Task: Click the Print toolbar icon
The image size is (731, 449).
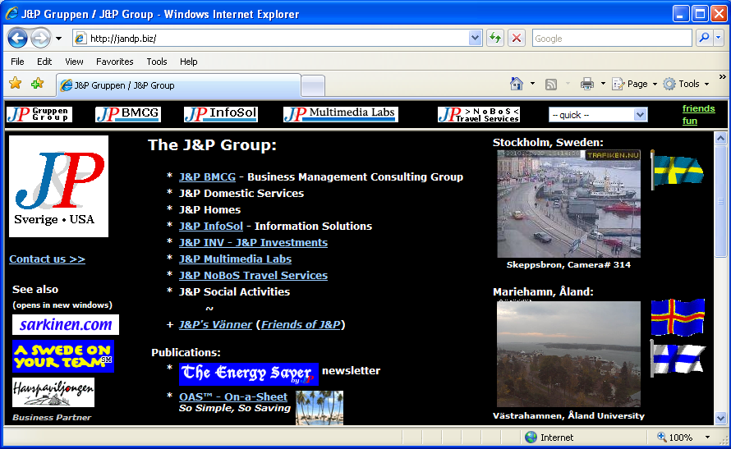Action: 587,84
